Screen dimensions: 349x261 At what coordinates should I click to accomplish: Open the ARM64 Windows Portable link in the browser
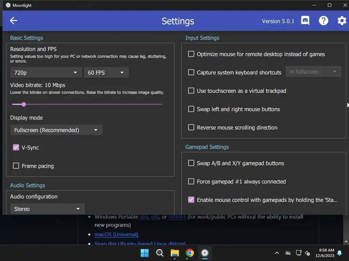(177, 217)
